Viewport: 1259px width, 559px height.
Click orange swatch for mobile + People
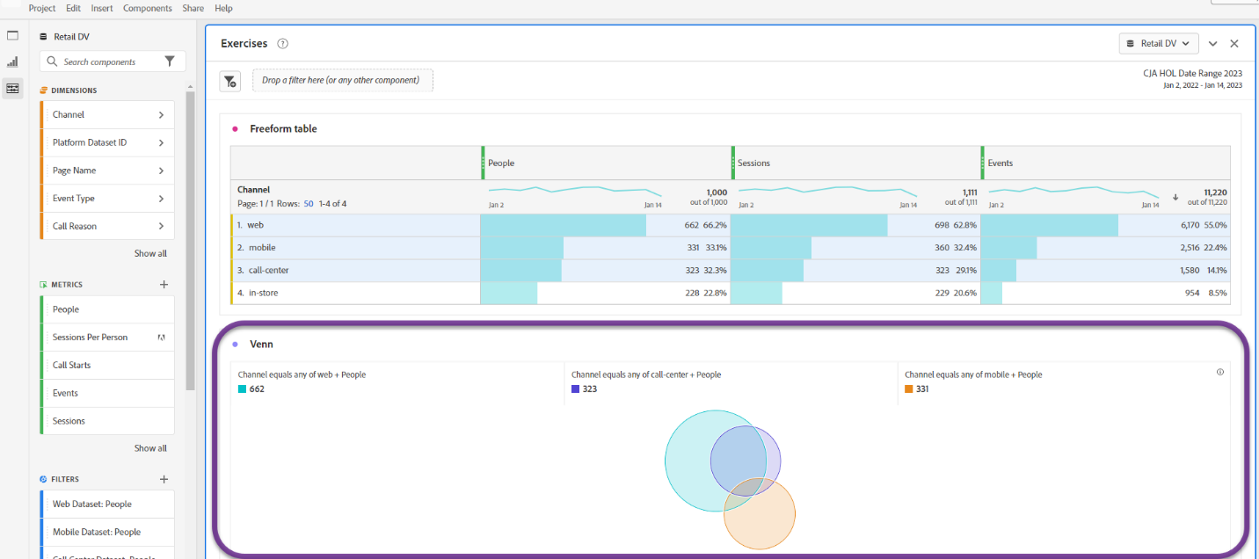click(x=909, y=389)
